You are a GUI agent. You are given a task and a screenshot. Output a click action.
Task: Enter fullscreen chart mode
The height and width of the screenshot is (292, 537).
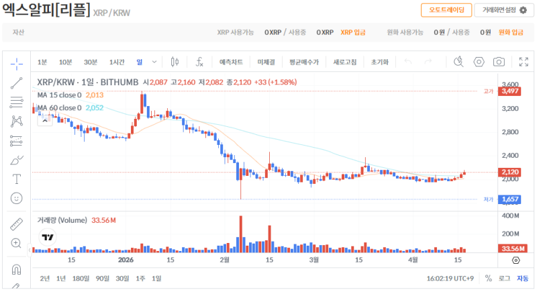tap(524, 62)
